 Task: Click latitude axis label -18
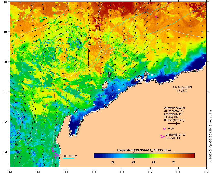[x=5, y=2]
